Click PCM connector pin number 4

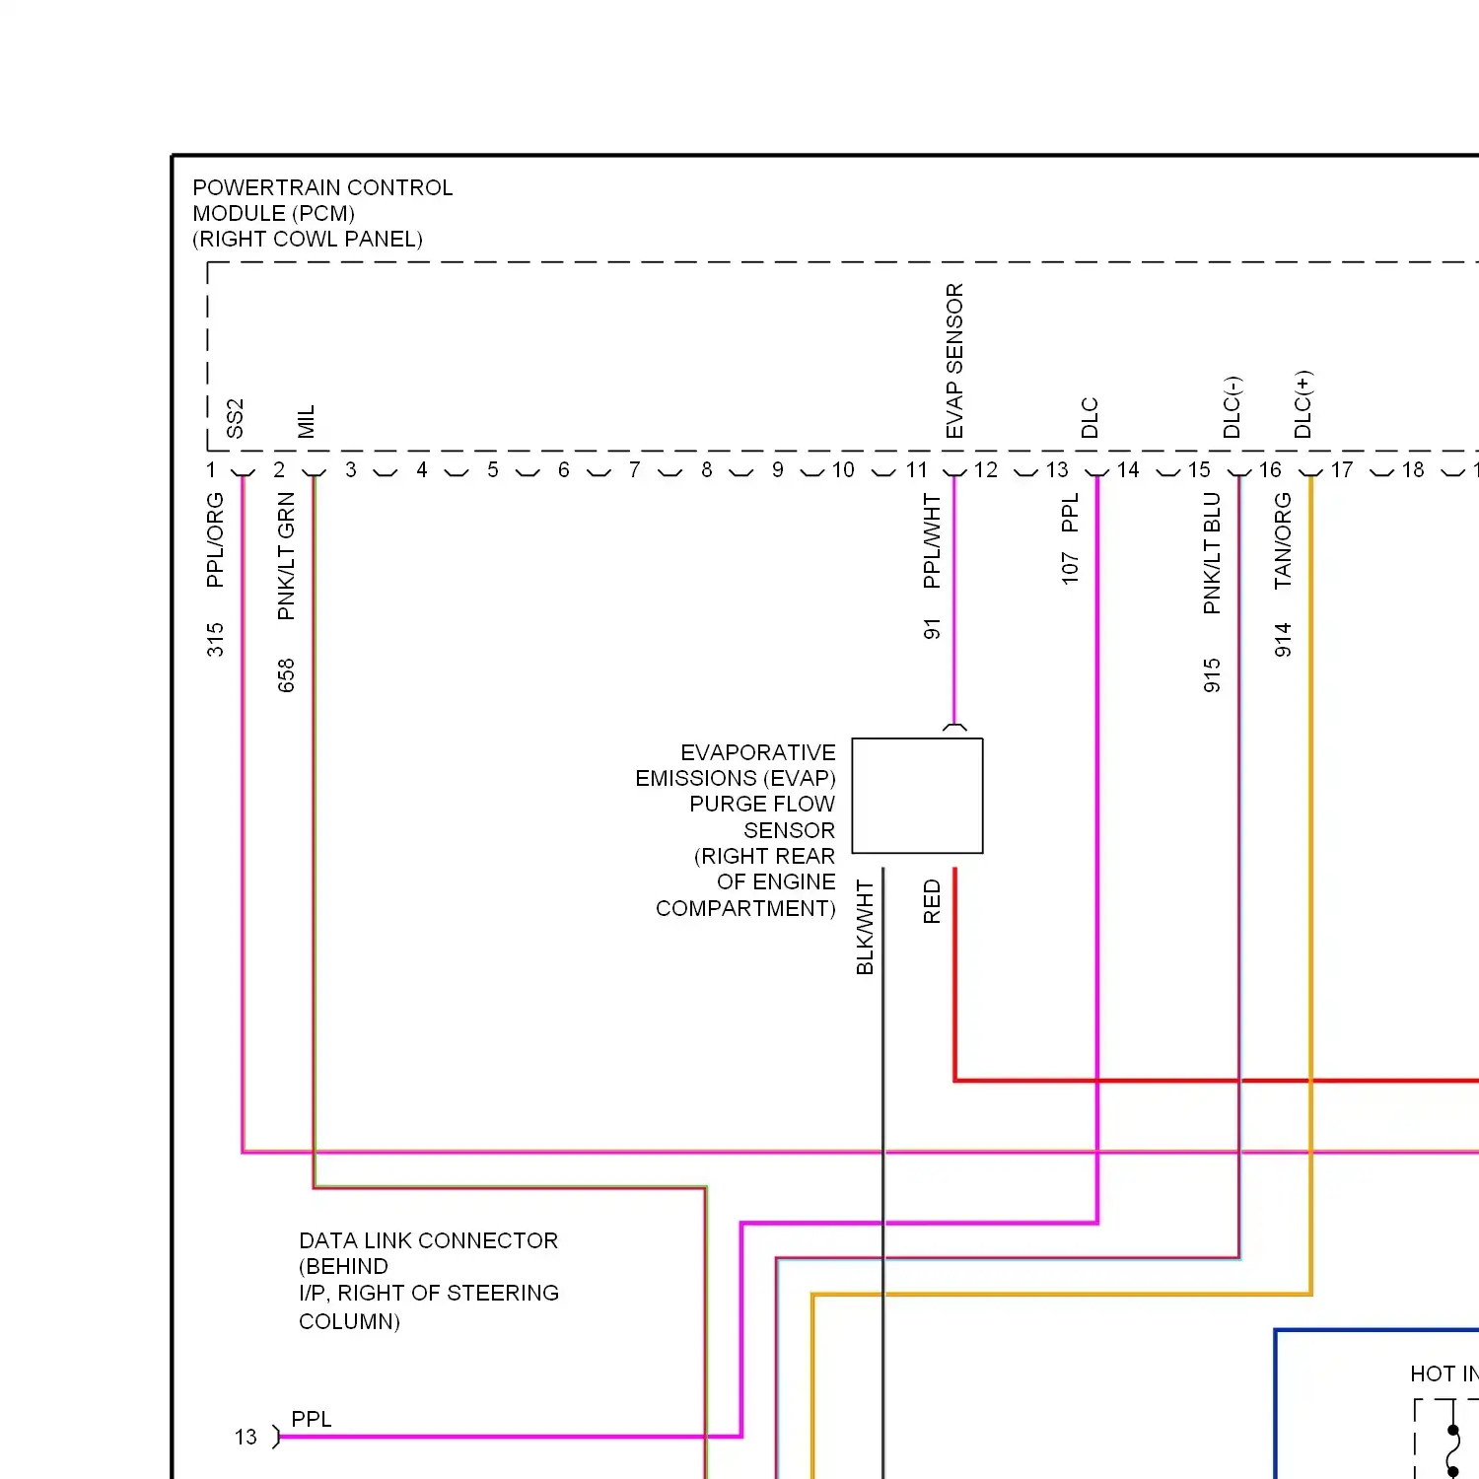tap(422, 470)
